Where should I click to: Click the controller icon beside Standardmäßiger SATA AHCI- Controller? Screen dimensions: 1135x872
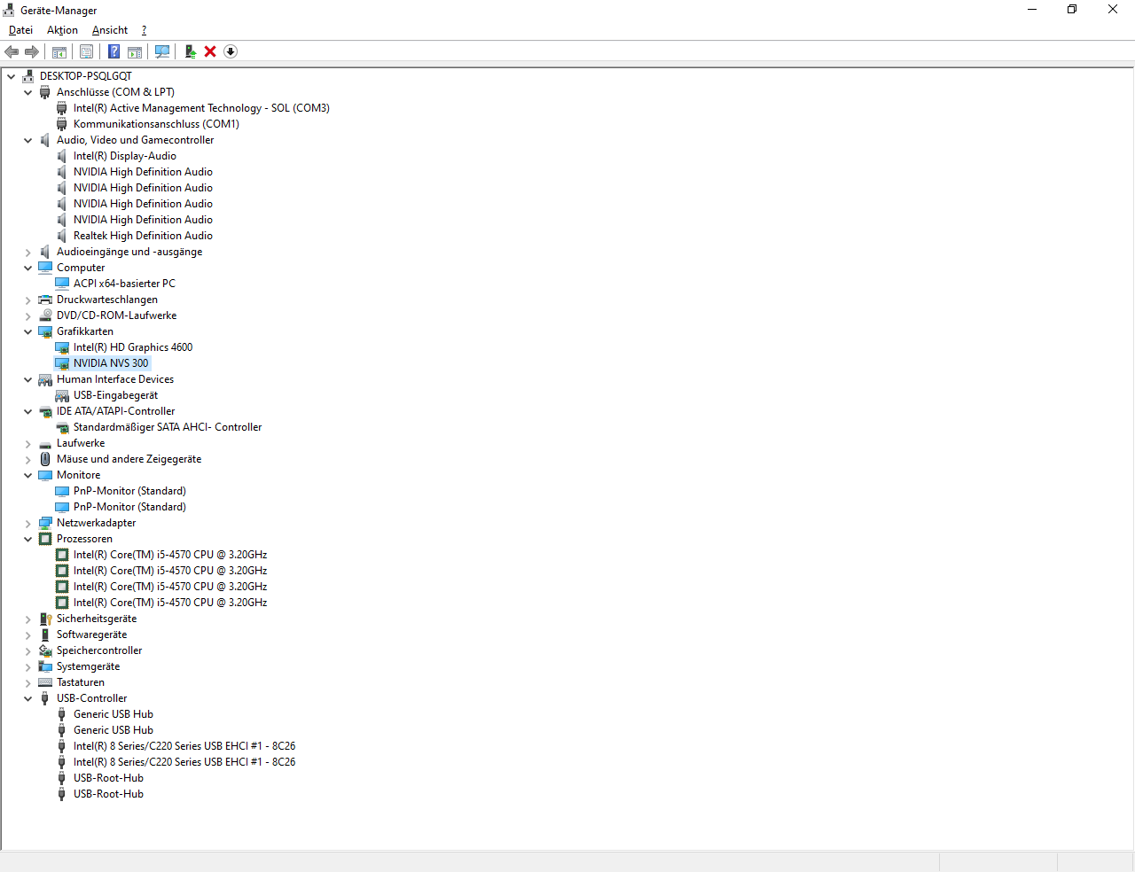pos(62,427)
